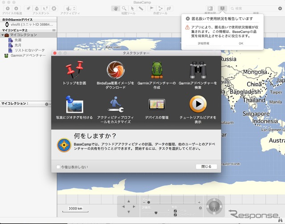
Task: Click チュートリアルビデオを表示 play icon
Action: (198, 104)
